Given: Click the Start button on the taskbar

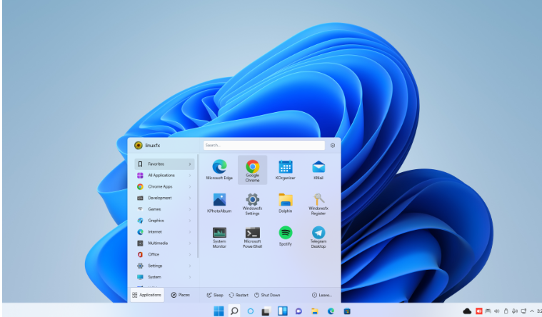Looking at the screenshot, I should click(219, 311).
